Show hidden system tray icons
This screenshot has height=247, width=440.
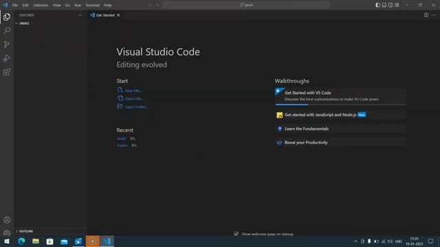[x=355, y=241]
